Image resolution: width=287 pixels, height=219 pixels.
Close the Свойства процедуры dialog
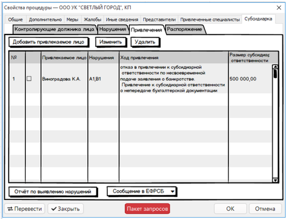[279, 7]
